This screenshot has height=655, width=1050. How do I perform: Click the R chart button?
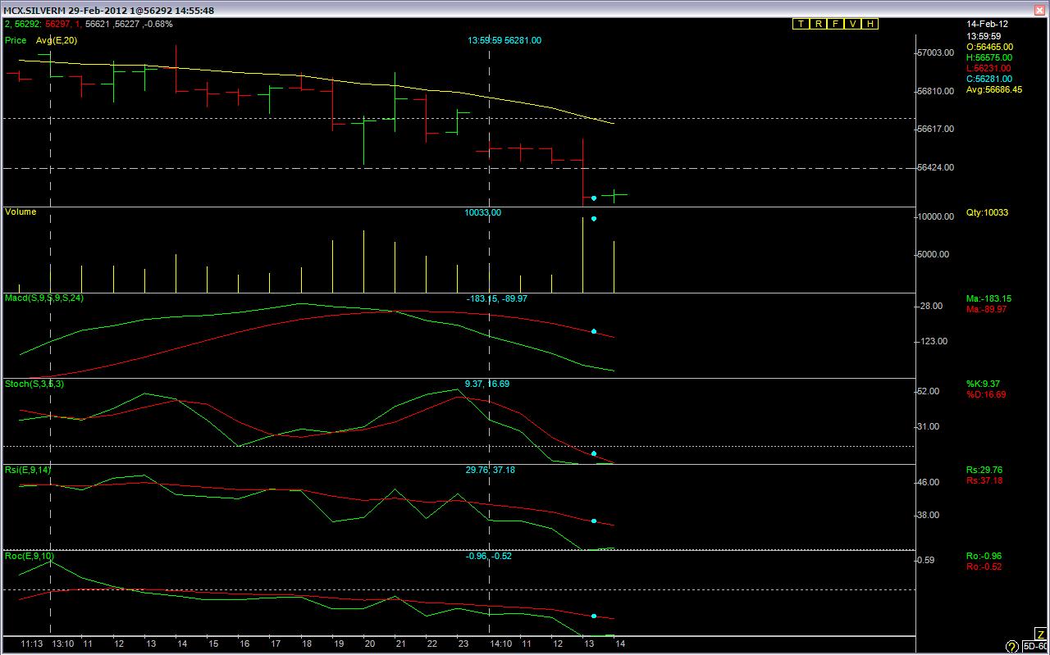(x=818, y=24)
